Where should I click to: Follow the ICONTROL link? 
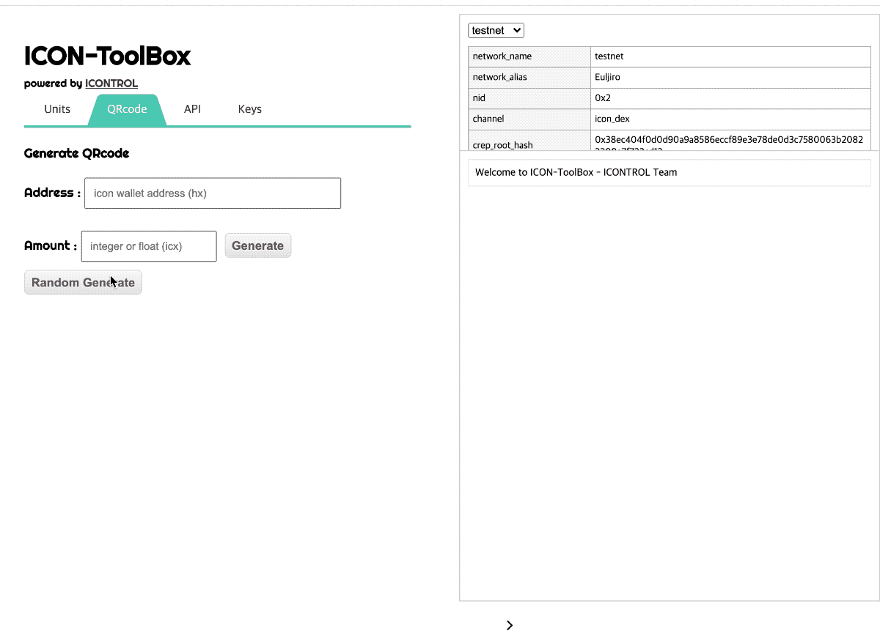(x=111, y=84)
